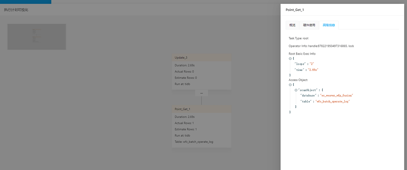Click Table: wfc_batch_operate_log in the node
Screen dimensions: 407x170
pos(194,142)
